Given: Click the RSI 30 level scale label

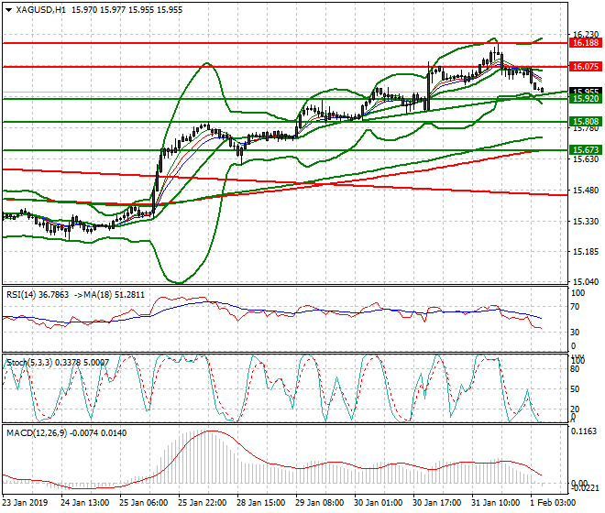Looking at the screenshot, I should 575,333.
